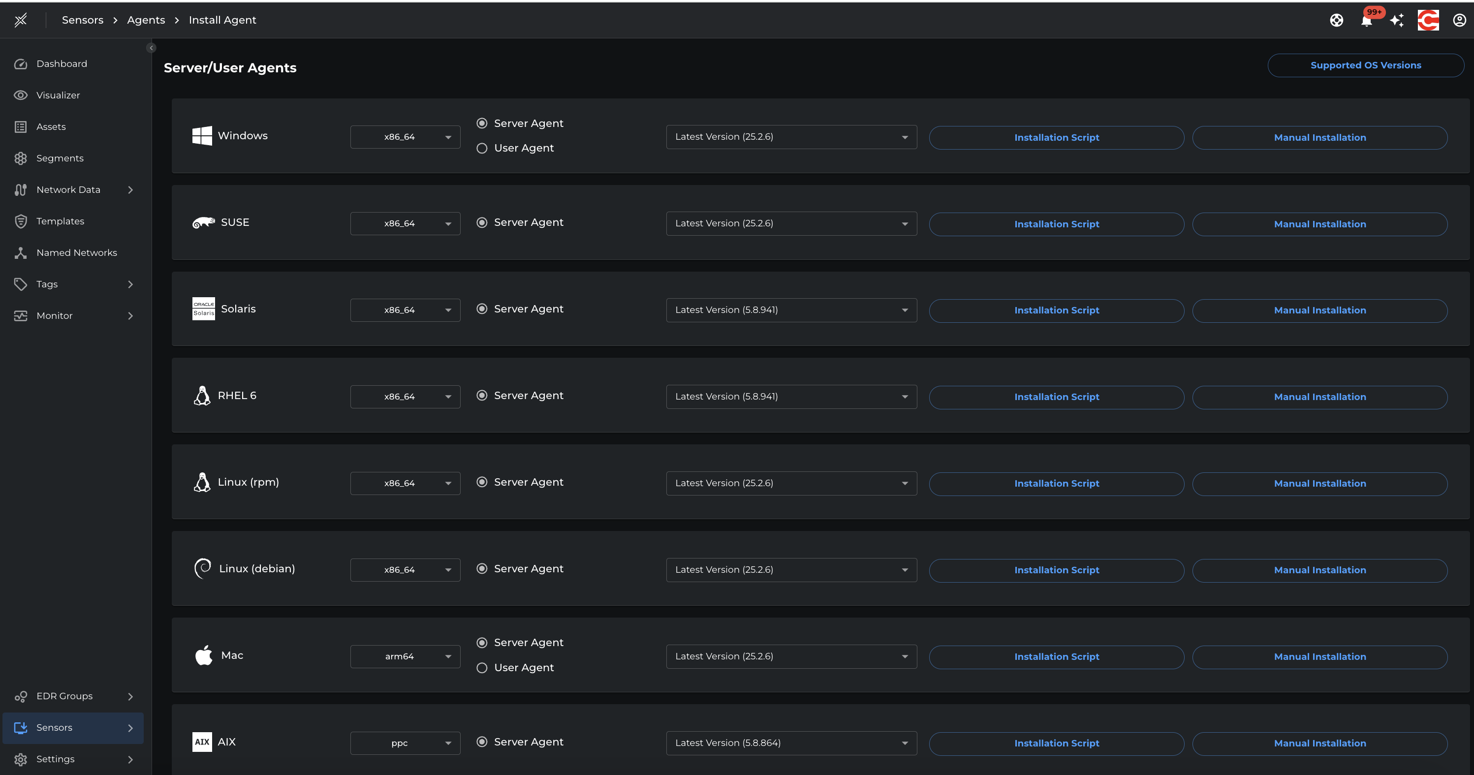The width and height of the screenshot is (1474, 775).
Task: Open Segments from the sidebar
Action: [60, 158]
